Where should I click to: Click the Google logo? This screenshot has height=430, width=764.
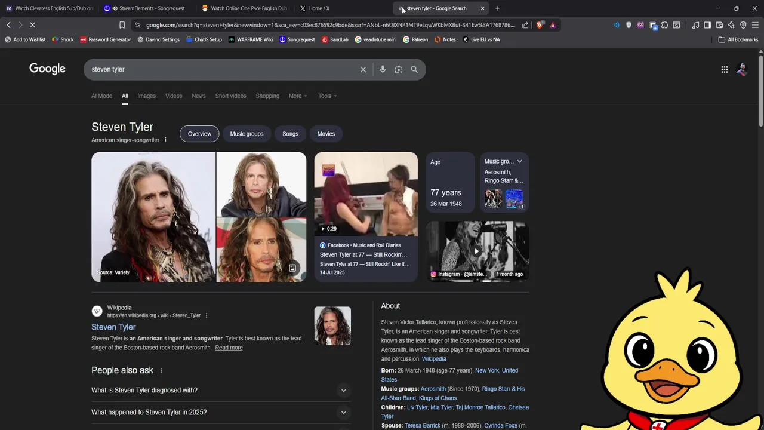[x=47, y=69]
